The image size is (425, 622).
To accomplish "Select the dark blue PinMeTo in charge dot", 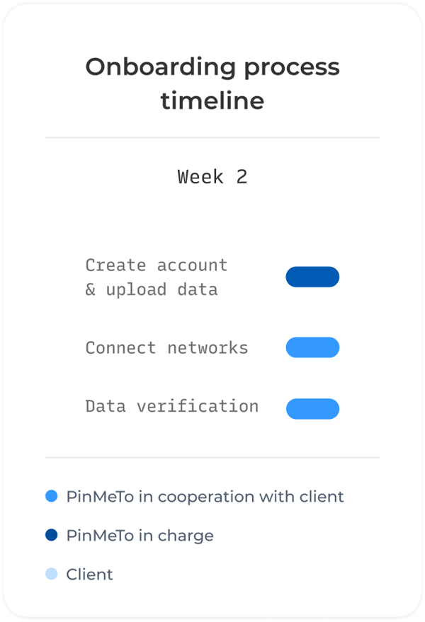I will coord(52,535).
